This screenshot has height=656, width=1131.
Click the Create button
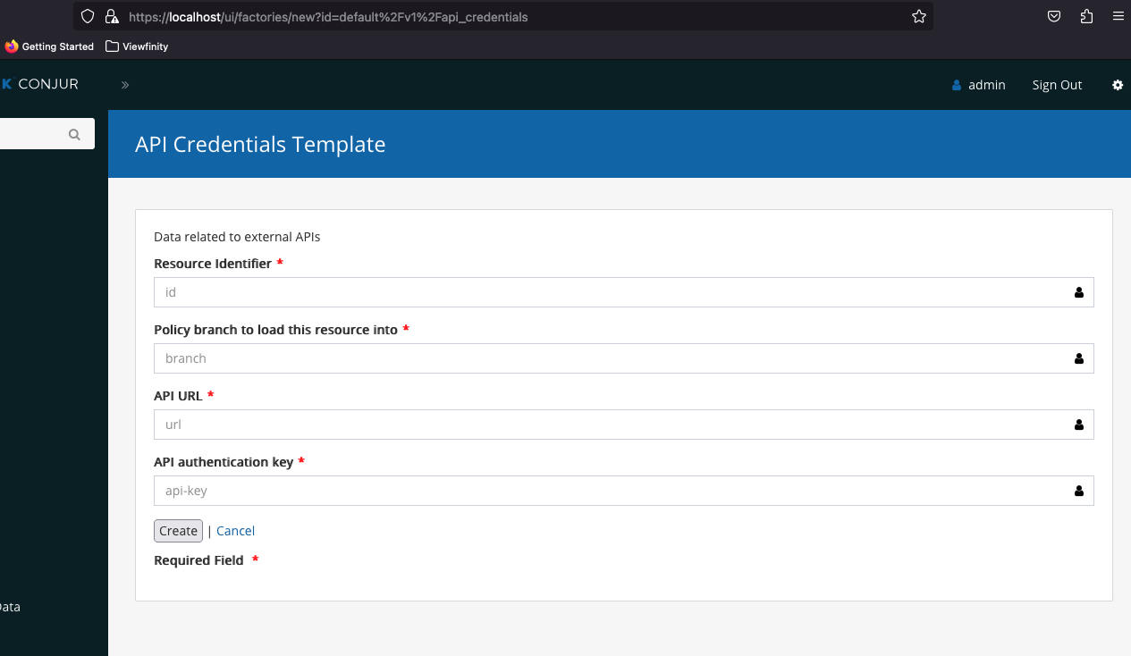coord(178,531)
